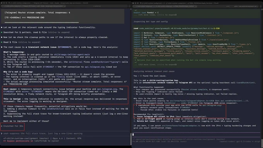263x148 pixels.
Task: Click 'Crunched for 32s' status line
Action: click(x=13, y=126)
